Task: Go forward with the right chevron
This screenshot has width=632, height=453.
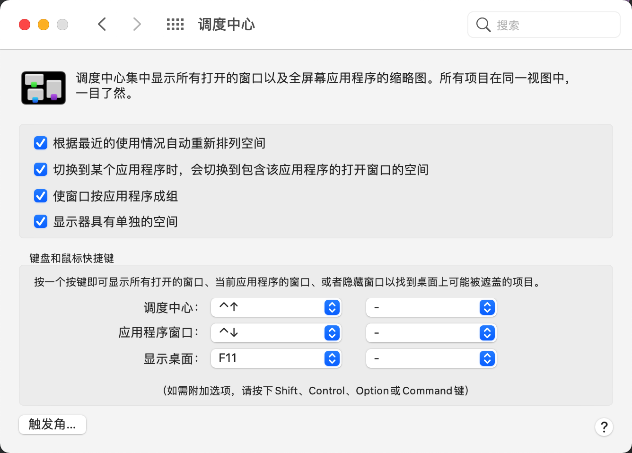Action: [x=137, y=24]
